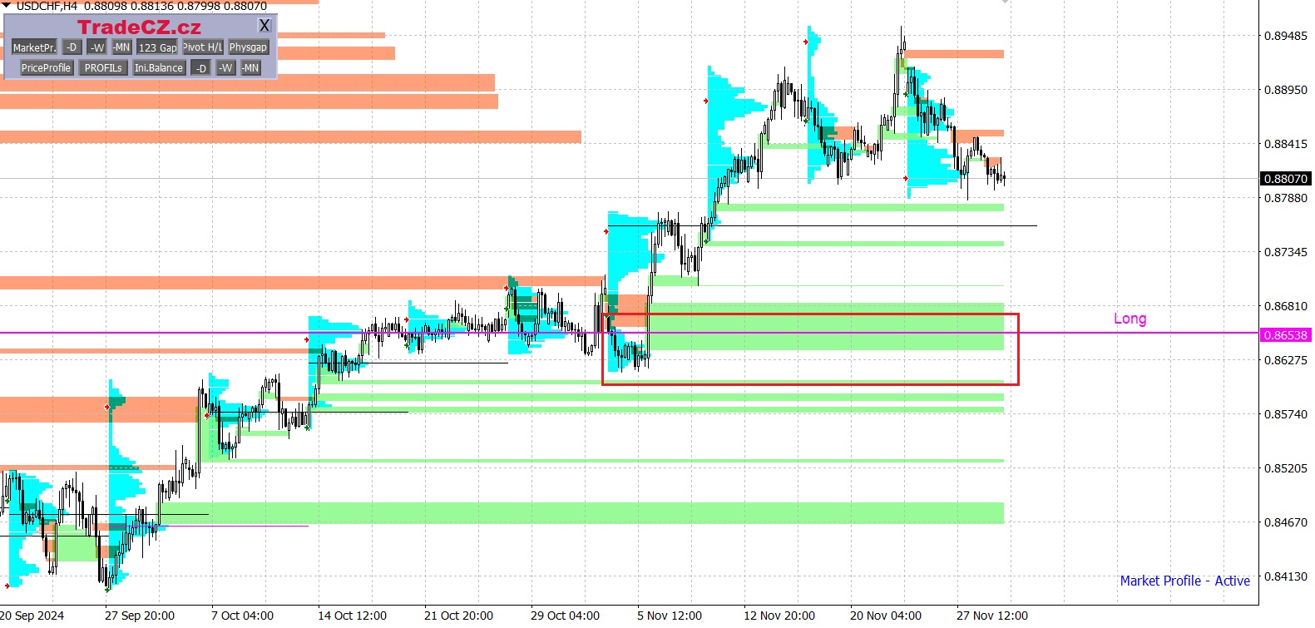
Task: Click the current price tag 0.88070
Action: [x=1285, y=179]
